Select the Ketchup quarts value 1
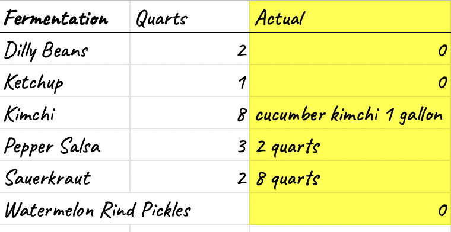Screen dimensions: 451x232 (x=190, y=81)
